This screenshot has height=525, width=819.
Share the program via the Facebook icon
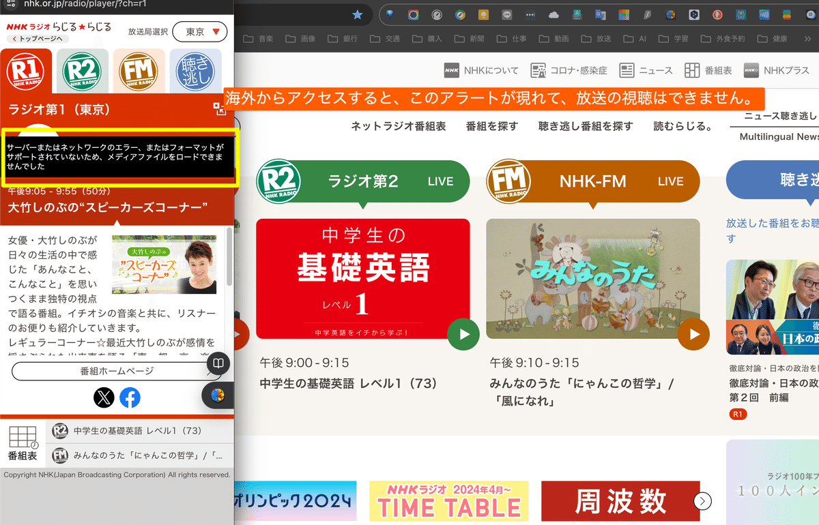(130, 397)
